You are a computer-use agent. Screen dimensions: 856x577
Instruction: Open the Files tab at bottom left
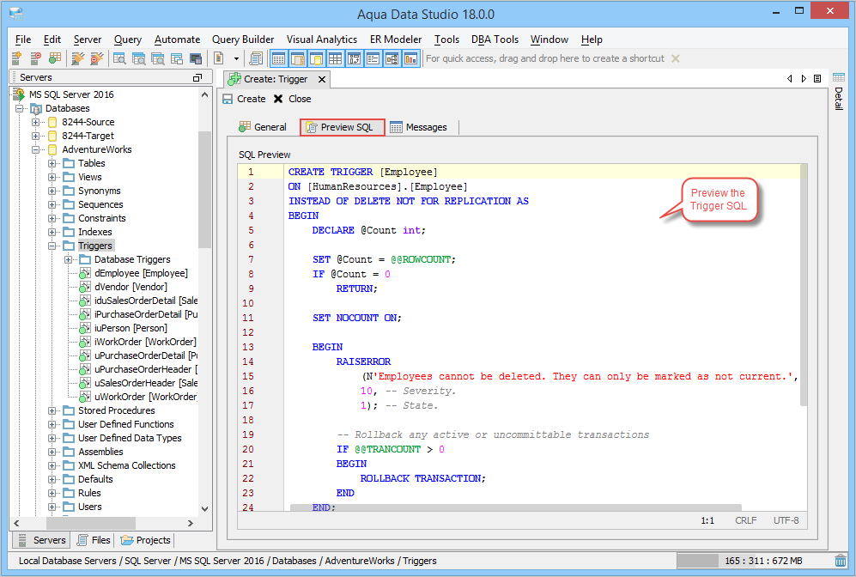point(94,540)
